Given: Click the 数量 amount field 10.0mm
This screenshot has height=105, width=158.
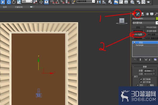Looking at the screenshot, I should (148, 71).
